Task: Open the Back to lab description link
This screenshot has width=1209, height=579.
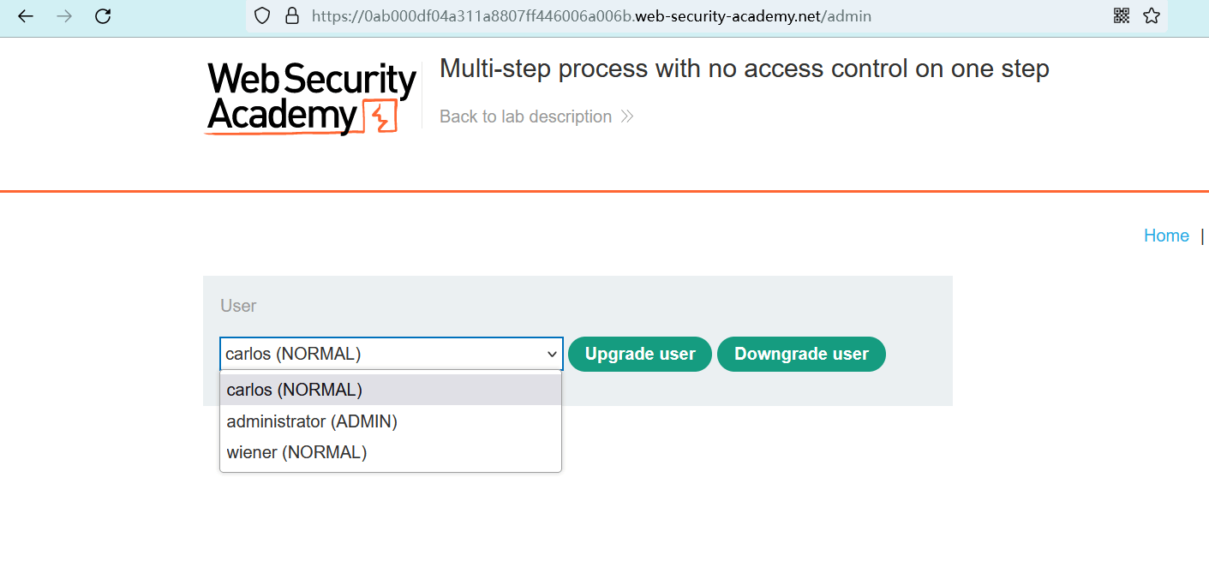Action: click(x=525, y=116)
